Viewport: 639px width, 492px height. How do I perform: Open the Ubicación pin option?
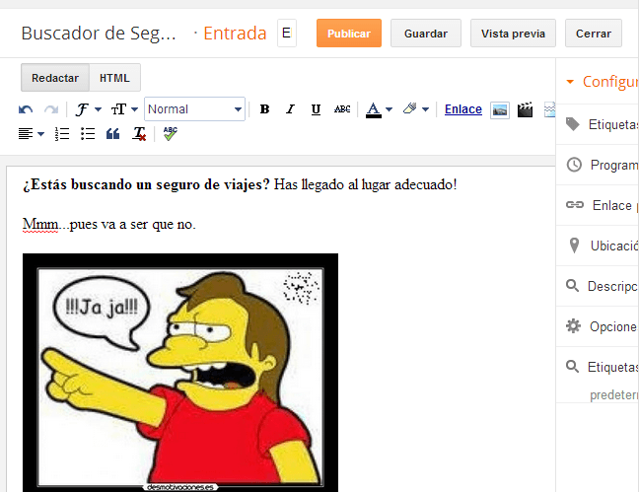(598, 246)
